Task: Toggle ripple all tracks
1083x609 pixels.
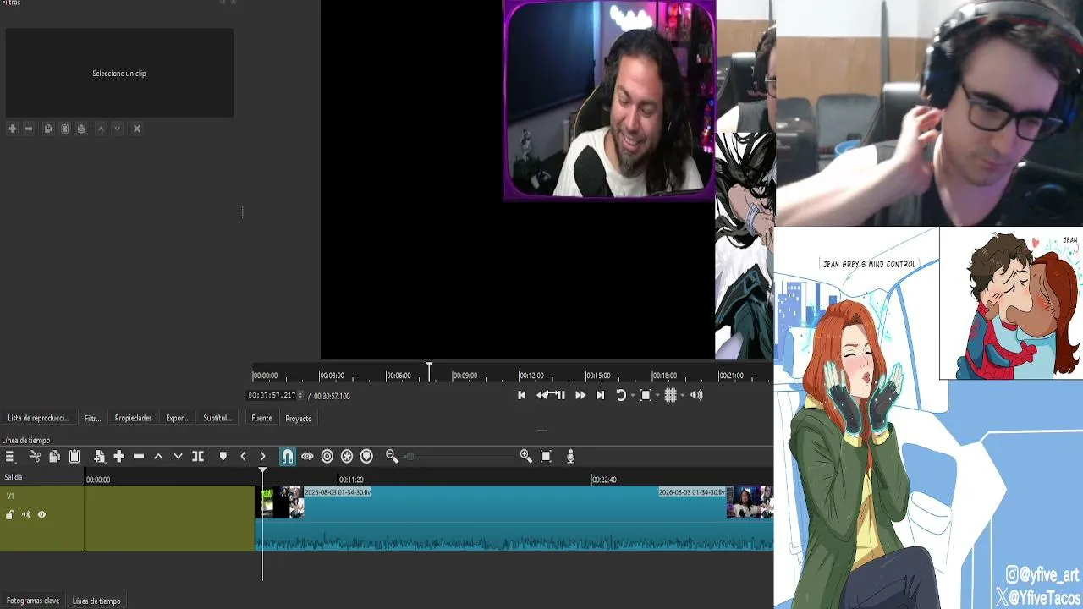Action: point(347,456)
